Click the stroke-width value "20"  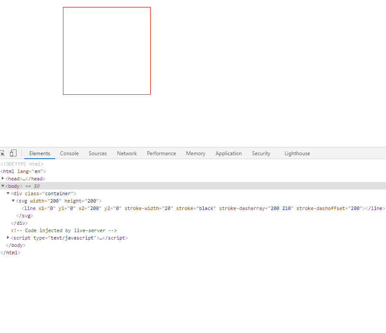click(168, 208)
